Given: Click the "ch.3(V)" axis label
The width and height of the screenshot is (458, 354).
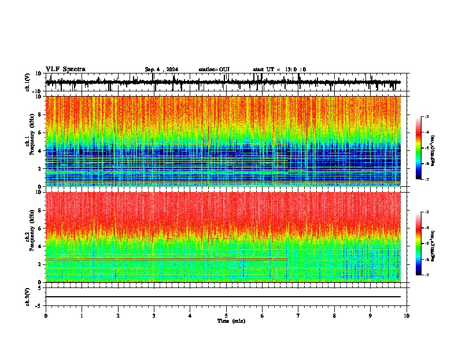Looking at the screenshot, I should tap(28, 297).
